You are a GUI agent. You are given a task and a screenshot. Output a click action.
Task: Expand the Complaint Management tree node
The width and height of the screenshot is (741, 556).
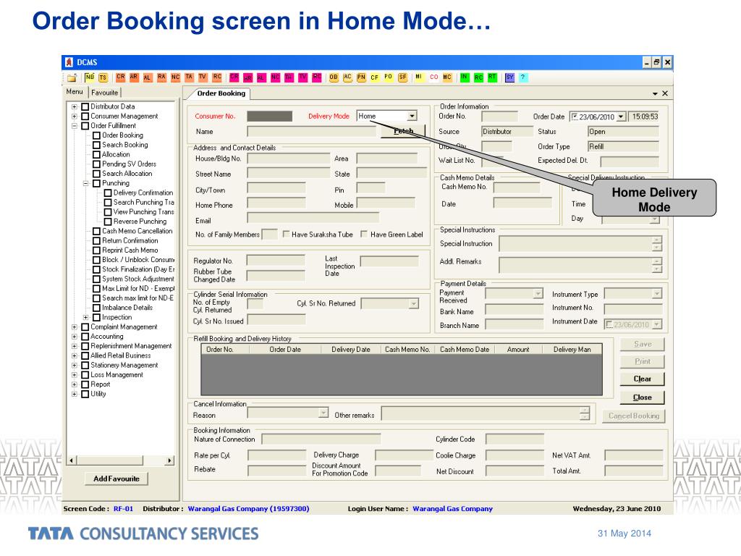coord(75,327)
